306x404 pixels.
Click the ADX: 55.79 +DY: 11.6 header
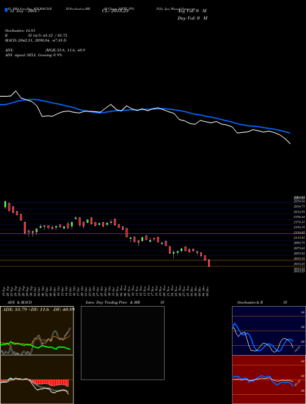point(39,310)
